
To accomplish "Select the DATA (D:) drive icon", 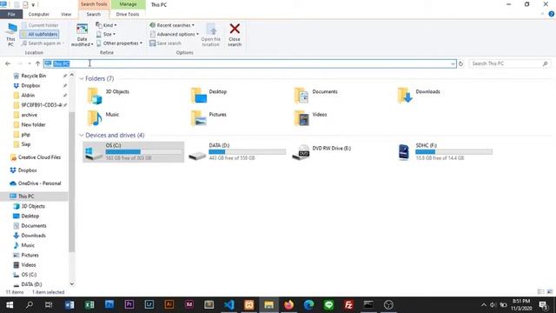I will coord(197,155).
